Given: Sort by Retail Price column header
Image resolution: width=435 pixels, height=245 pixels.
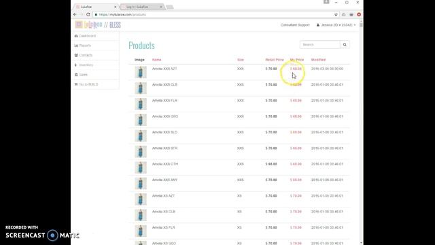Looking at the screenshot, I should pyautogui.click(x=275, y=60).
